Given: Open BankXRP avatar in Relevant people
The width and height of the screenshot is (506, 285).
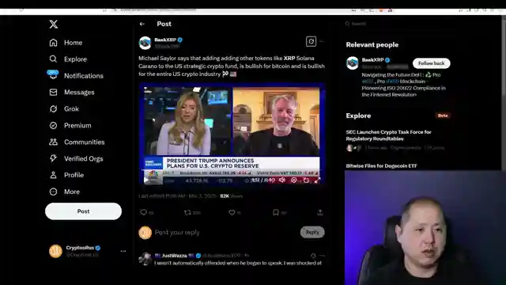Looking at the screenshot, I should point(353,63).
